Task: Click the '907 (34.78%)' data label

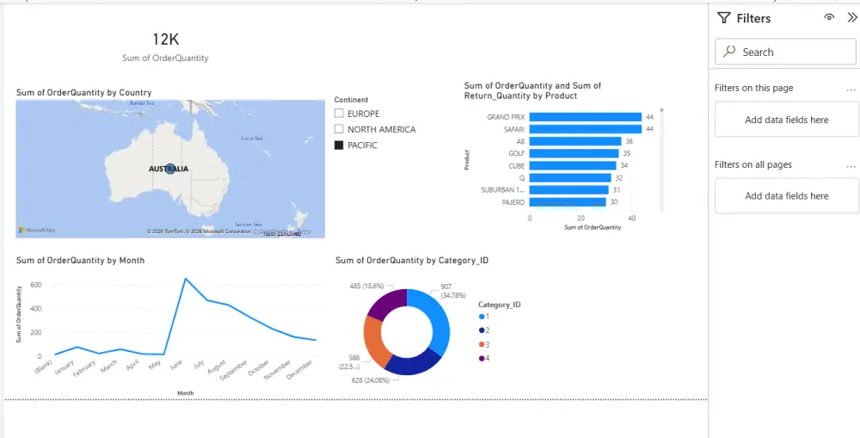Action: (453, 291)
